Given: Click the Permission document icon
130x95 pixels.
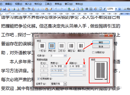Looking at the screenshot, I should 9,9.
